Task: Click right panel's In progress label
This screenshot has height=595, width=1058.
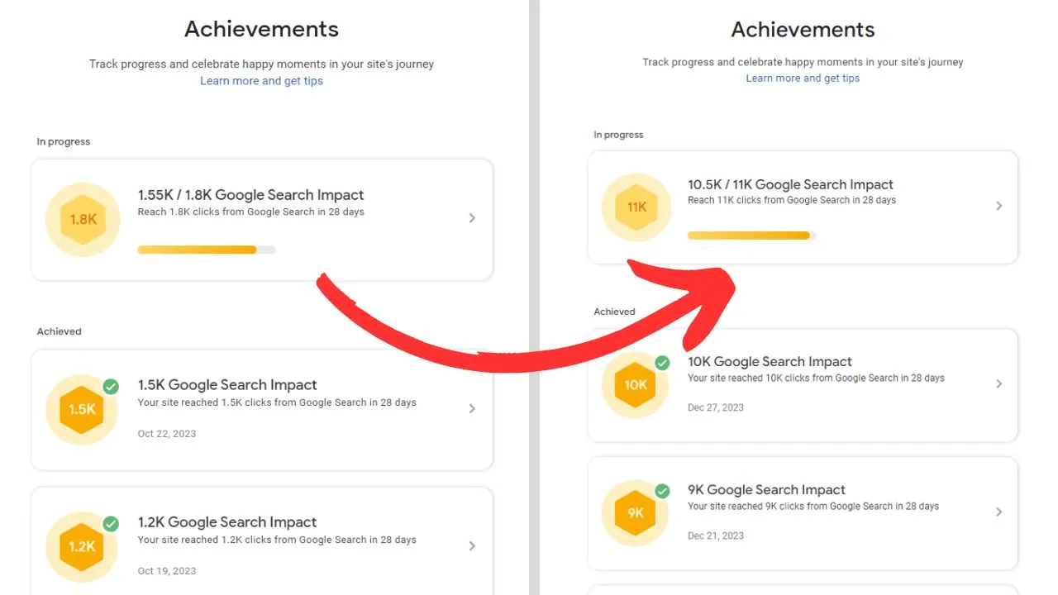Action: (x=618, y=135)
